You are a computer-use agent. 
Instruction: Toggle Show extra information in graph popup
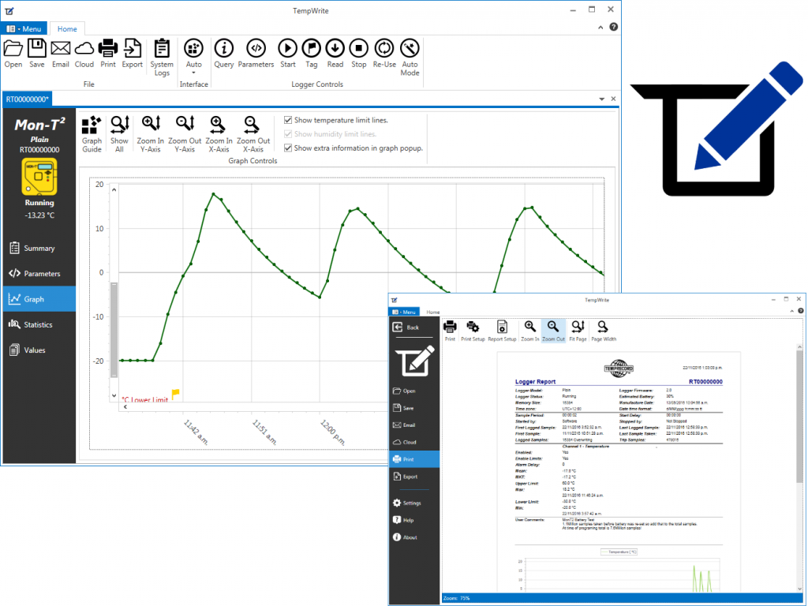pyautogui.click(x=288, y=148)
